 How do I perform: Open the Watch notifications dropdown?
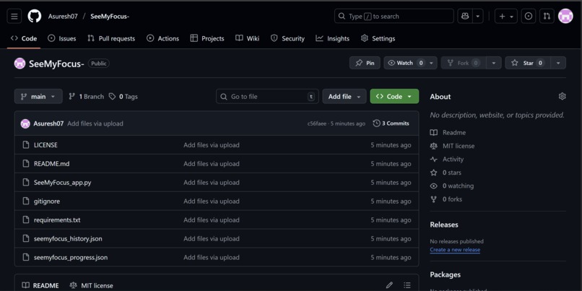click(411, 63)
